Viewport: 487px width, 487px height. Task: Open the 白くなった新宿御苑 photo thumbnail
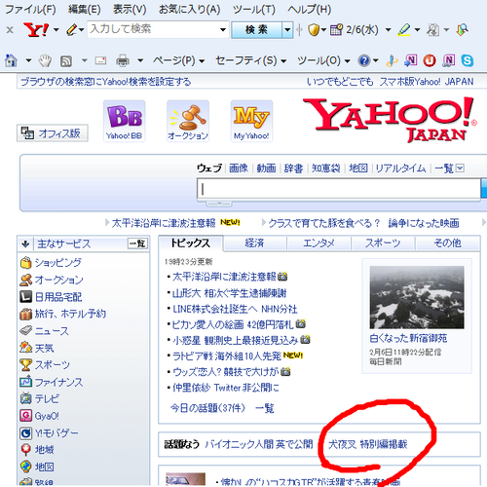[417, 297]
